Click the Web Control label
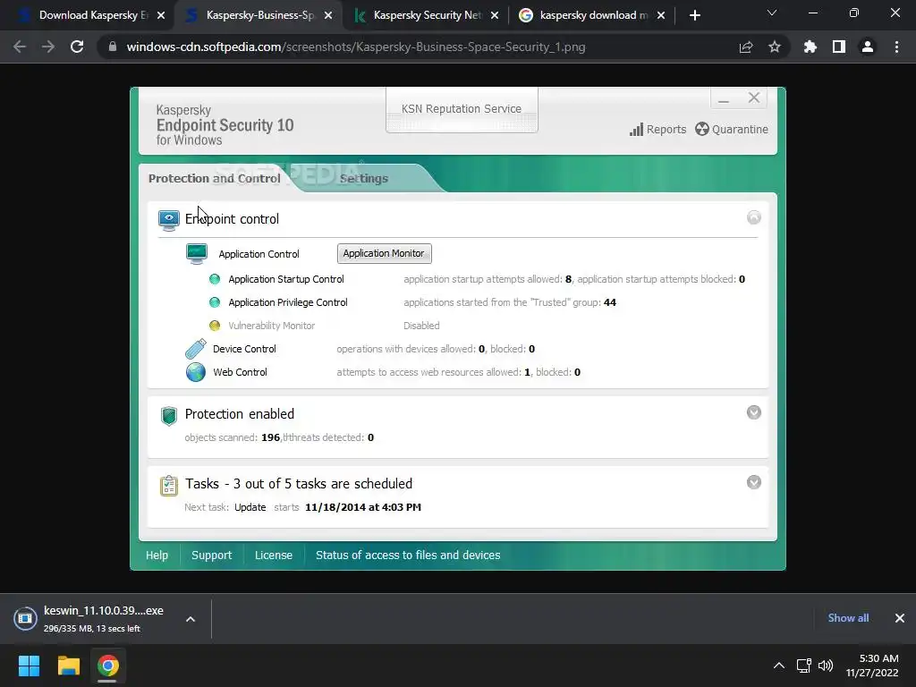The height and width of the screenshot is (687, 916). pos(240,372)
